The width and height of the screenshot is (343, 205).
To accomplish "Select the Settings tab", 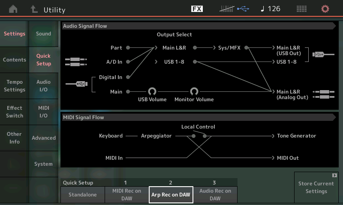I will pos(15,34).
